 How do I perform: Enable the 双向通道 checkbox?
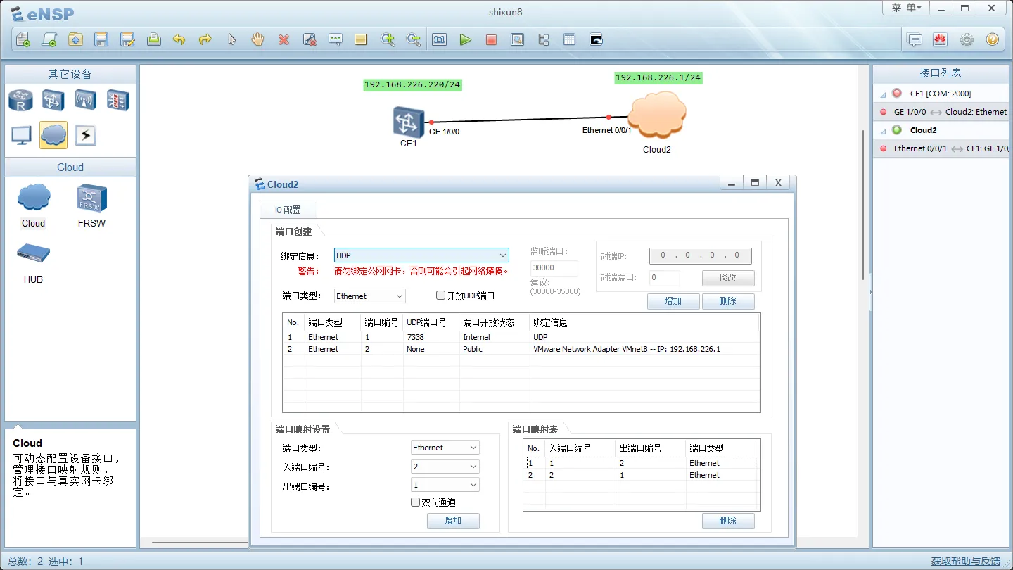[415, 502]
